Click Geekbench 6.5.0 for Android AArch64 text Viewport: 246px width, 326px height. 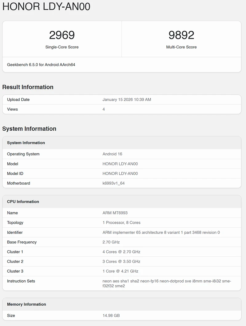[x=41, y=65]
